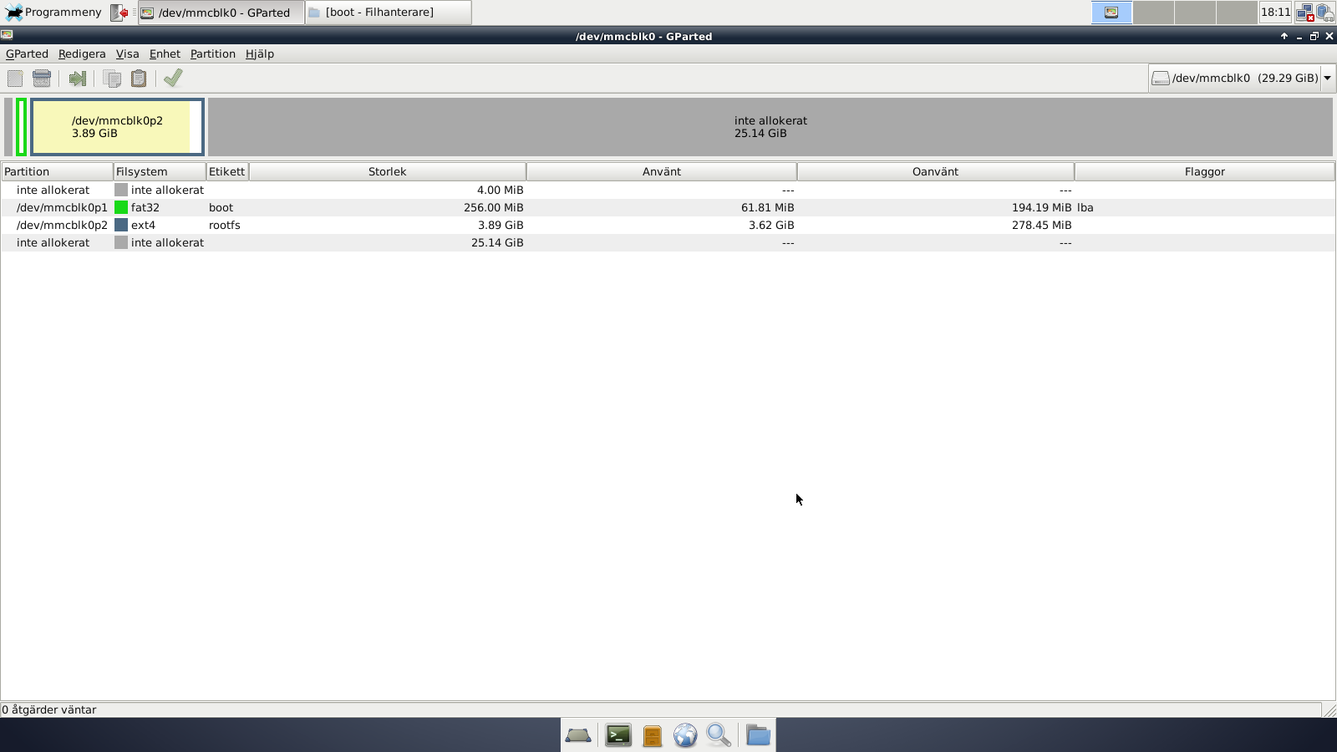Click the 3.62 GiB used value
The width and height of the screenshot is (1337, 752).
770,225
